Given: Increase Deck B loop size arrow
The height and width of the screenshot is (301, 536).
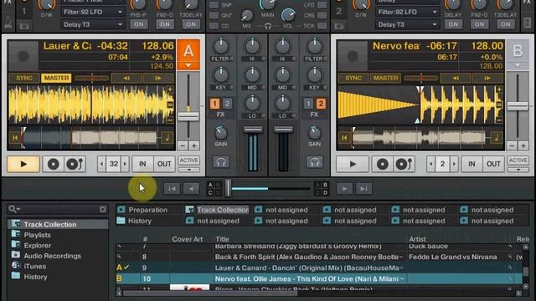Looking at the screenshot, I should (454, 164).
